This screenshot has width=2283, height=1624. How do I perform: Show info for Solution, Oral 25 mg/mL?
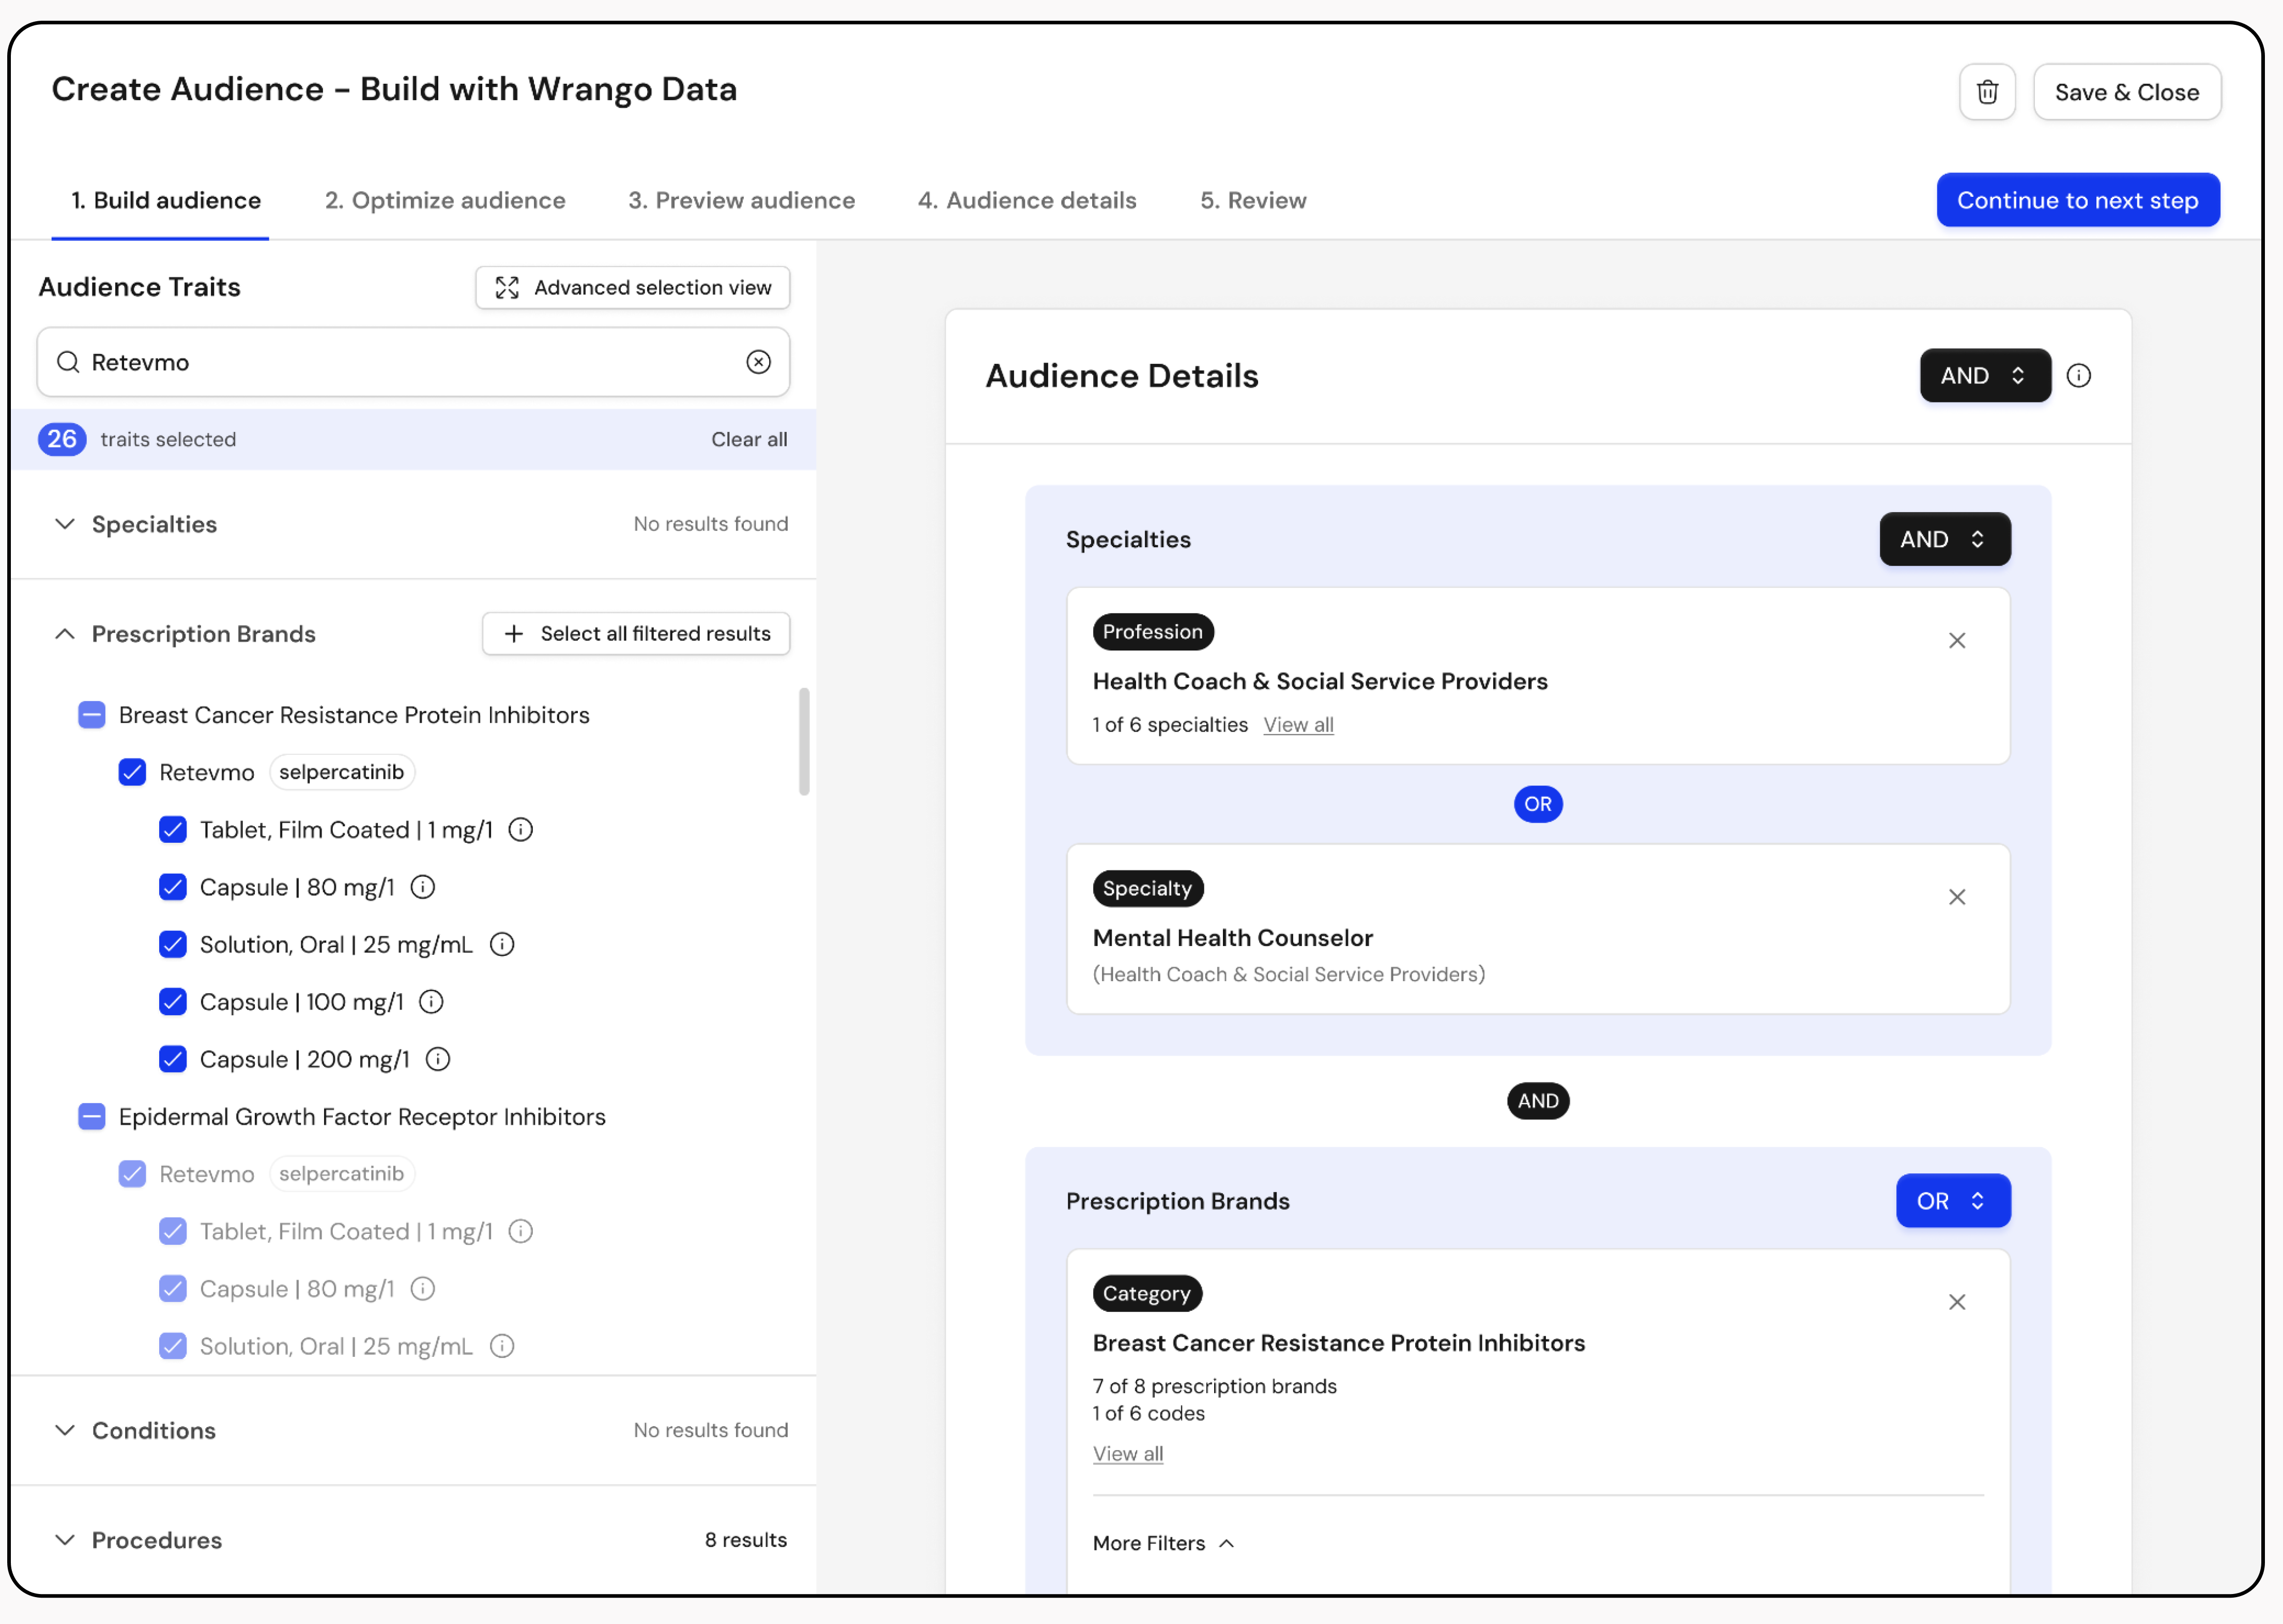pos(502,944)
